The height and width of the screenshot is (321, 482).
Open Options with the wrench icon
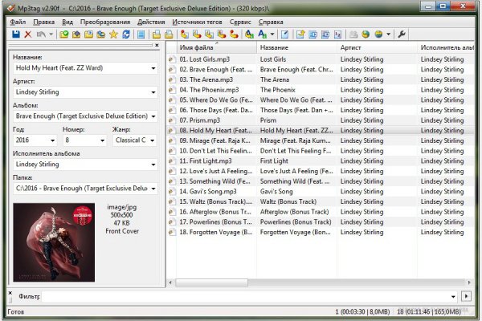pyautogui.click(x=402, y=34)
